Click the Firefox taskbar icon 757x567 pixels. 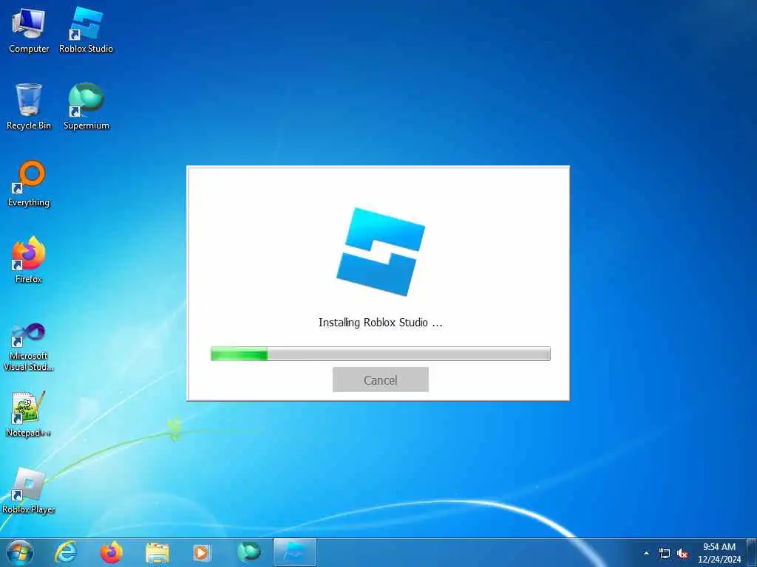click(112, 552)
